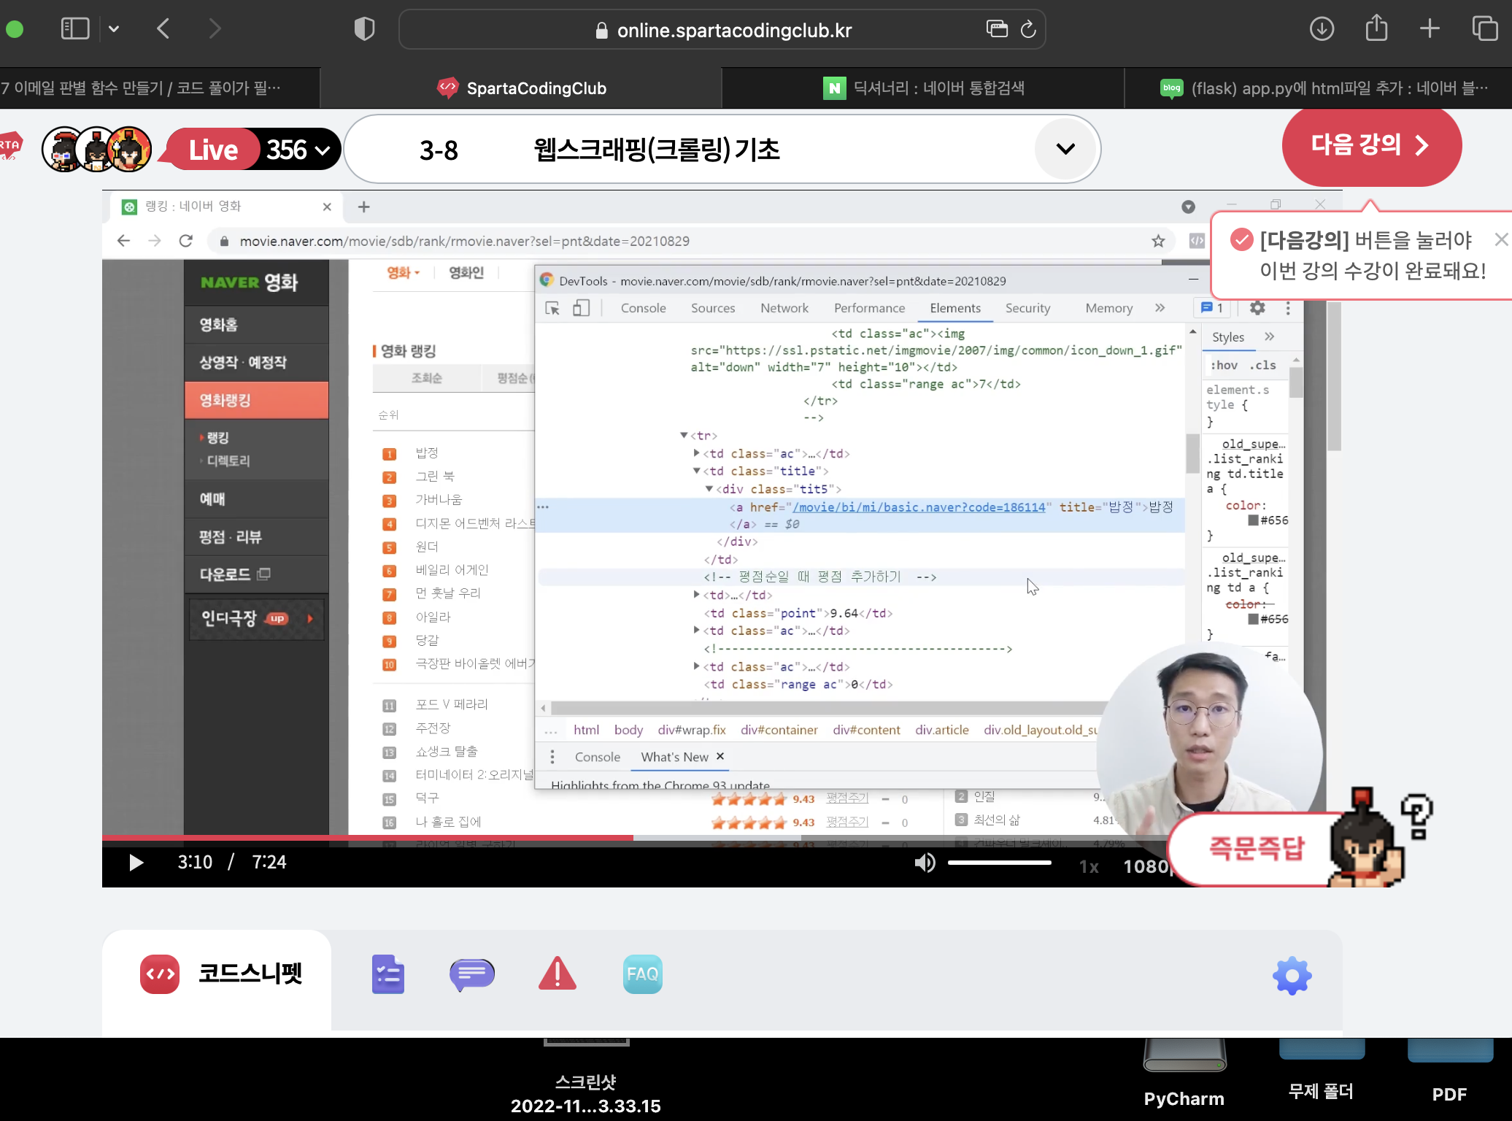Change the 1x playback speed

click(x=1089, y=866)
